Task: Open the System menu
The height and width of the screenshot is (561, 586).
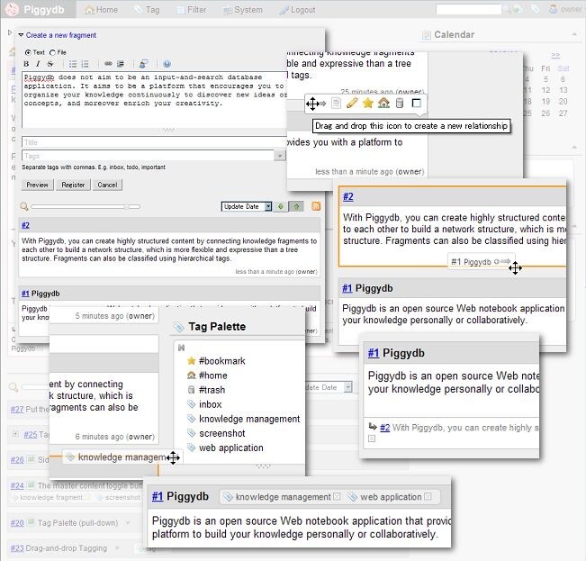Action: tap(243, 10)
